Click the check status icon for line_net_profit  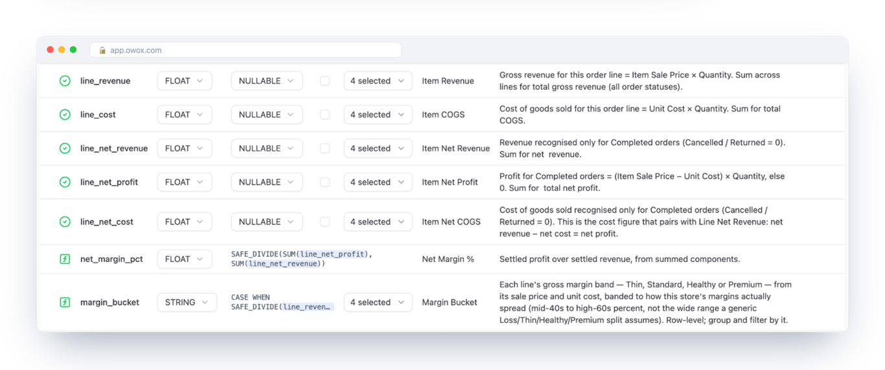coord(65,182)
